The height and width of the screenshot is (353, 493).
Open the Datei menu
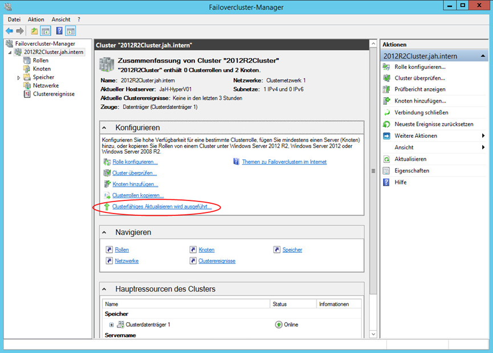point(14,19)
